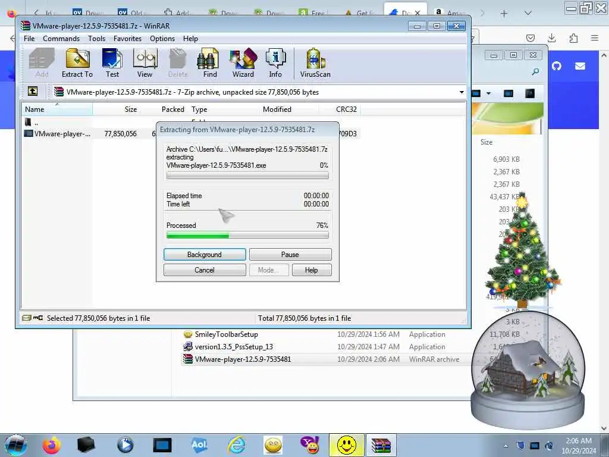Click the disabled Mode... button
609x457 pixels.
coord(269,270)
